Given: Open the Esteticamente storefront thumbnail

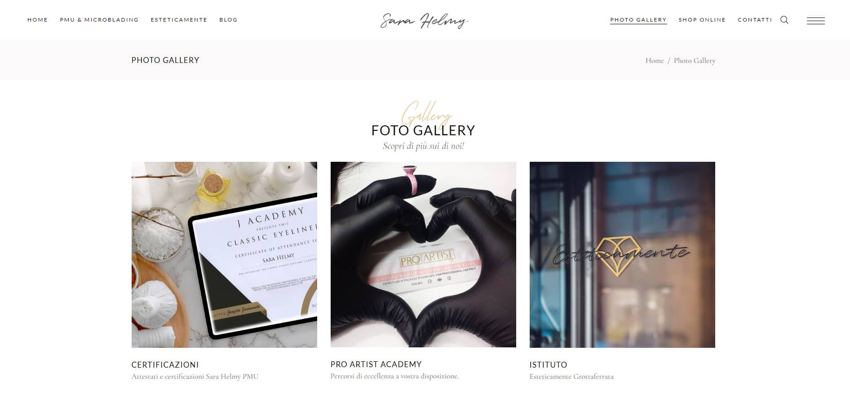Looking at the screenshot, I should (x=622, y=255).
